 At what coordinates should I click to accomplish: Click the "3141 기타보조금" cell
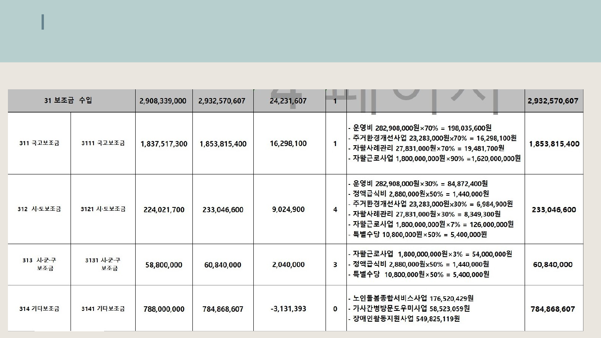[x=103, y=309]
